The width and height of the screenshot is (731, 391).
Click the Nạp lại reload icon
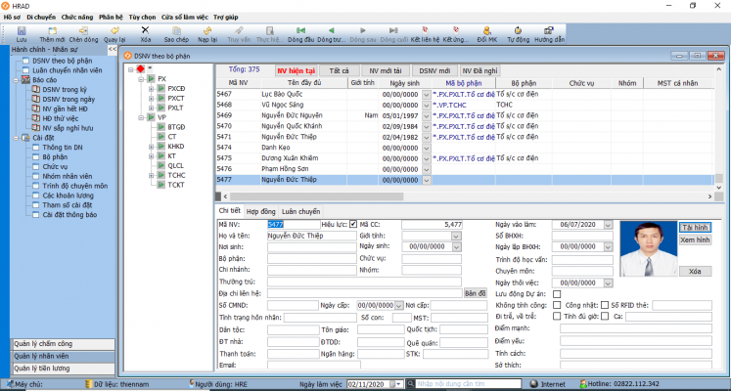pyautogui.click(x=207, y=30)
